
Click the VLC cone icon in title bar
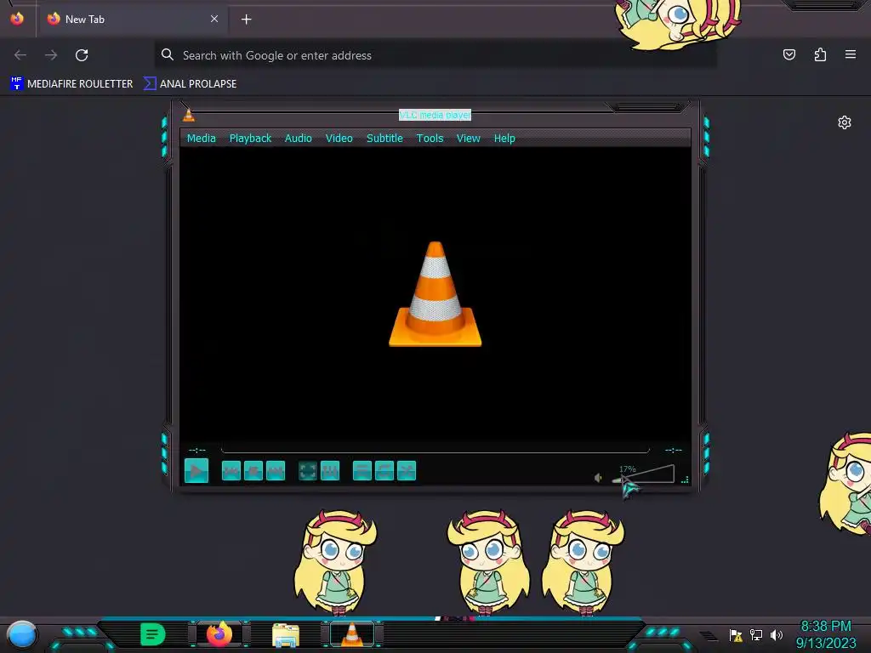[189, 115]
